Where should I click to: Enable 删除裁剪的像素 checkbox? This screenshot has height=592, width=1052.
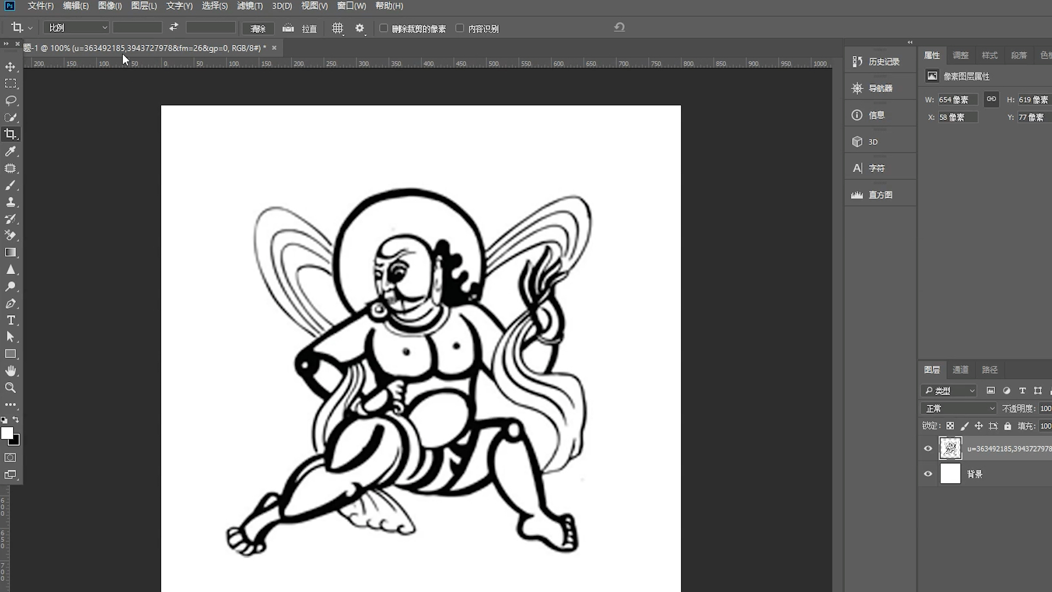384,28
